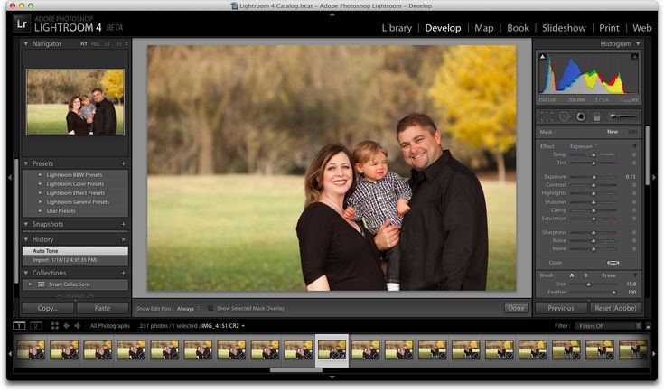Viewport: 664px width, 391px height.
Task: Click the Feather slider handle
Action: coord(613,293)
